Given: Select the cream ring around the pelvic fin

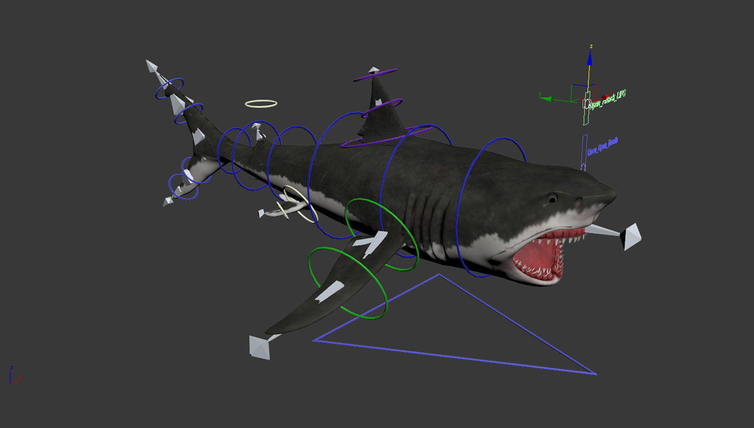Looking at the screenshot, I should (x=301, y=204).
